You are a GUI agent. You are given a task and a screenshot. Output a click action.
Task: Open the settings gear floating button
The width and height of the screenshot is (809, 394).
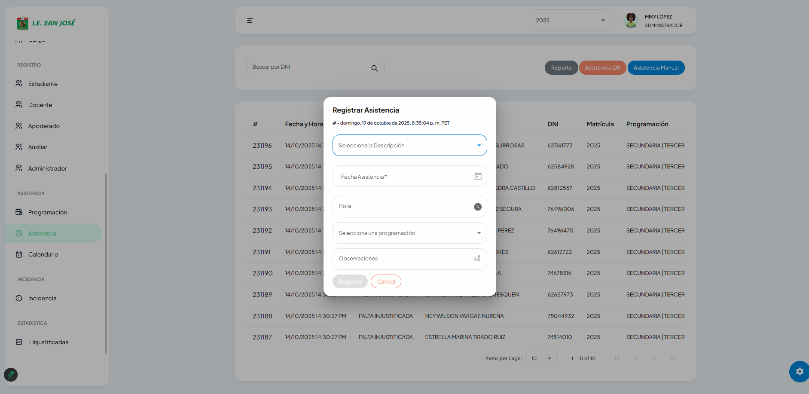coord(799,371)
